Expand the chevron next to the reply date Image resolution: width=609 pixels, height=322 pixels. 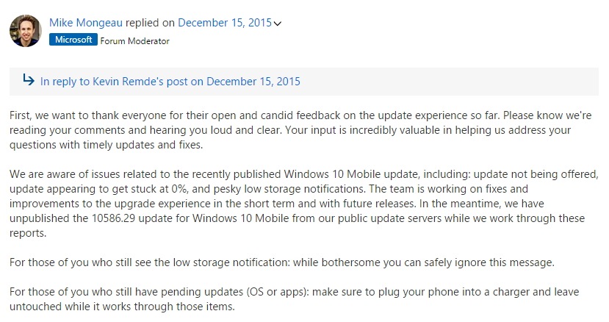click(277, 24)
